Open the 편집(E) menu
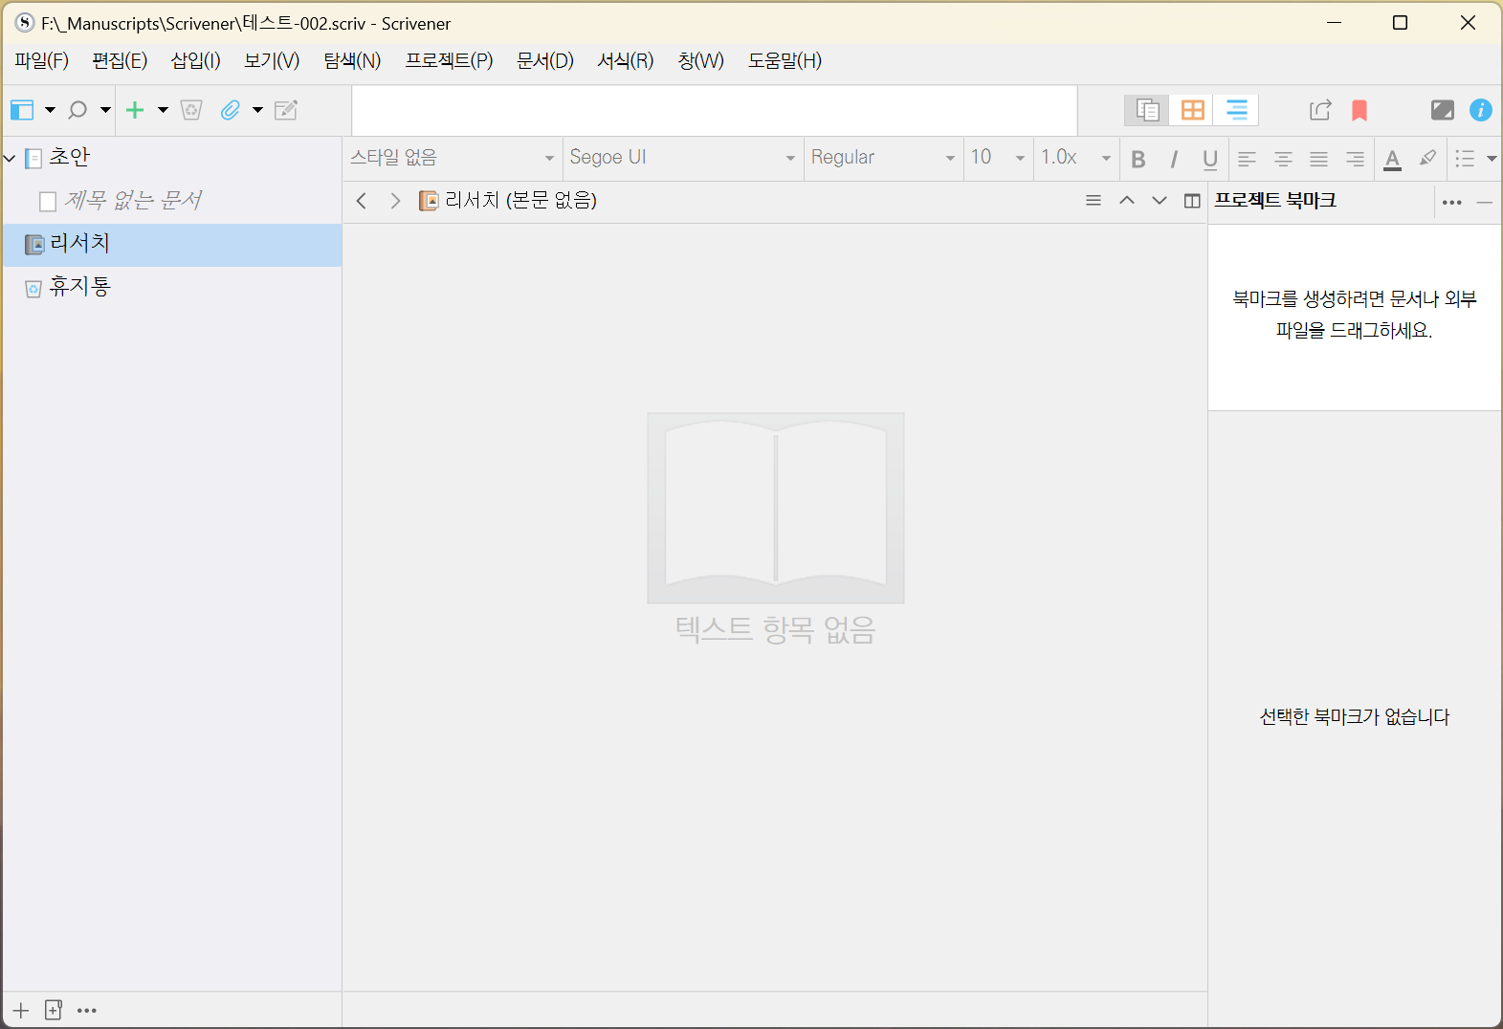Screen dimensions: 1503x1029 pyautogui.click(x=120, y=61)
